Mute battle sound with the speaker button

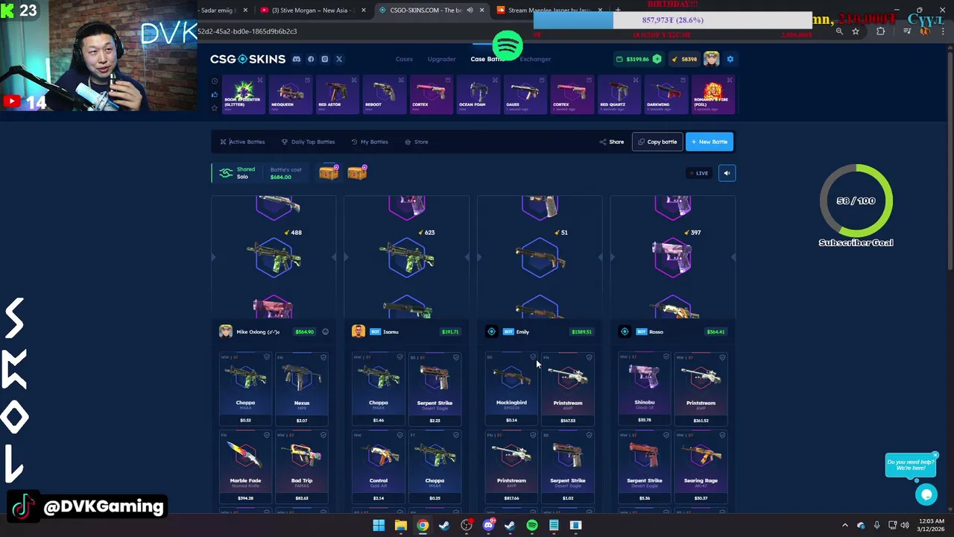coord(727,173)
